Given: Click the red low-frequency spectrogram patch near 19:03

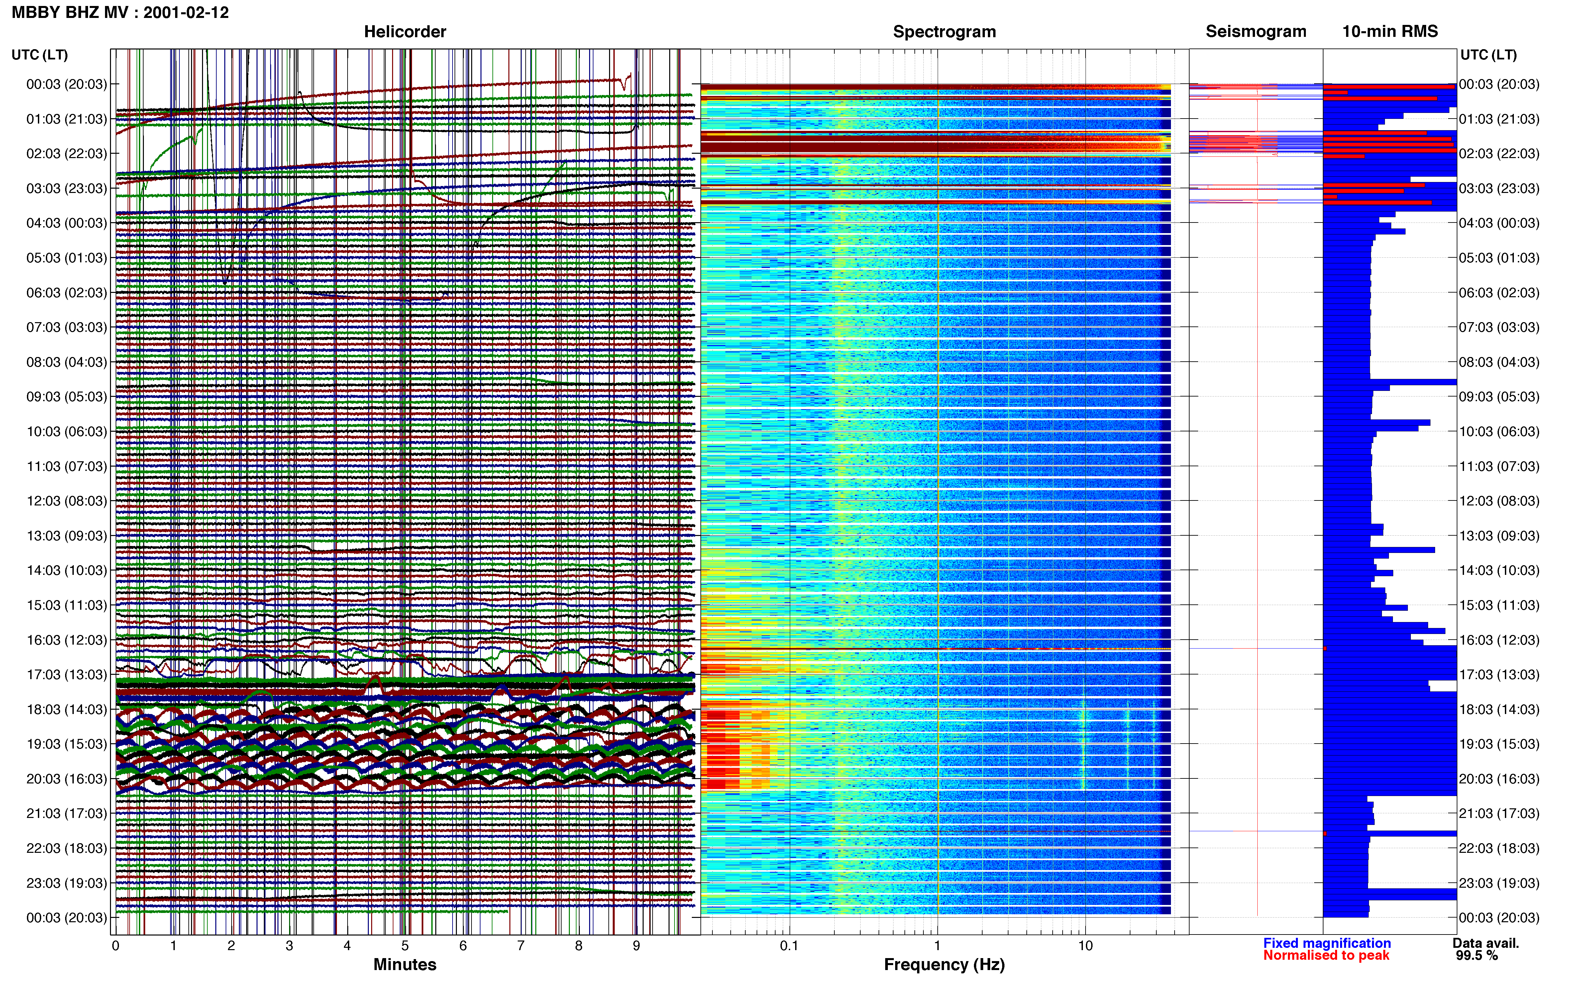Looking at the screenshot, I should [719, 750].
